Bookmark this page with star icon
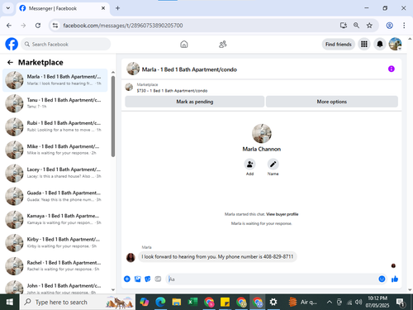The width and height of the screenshot is (413, 310). [x=369, y=26]
